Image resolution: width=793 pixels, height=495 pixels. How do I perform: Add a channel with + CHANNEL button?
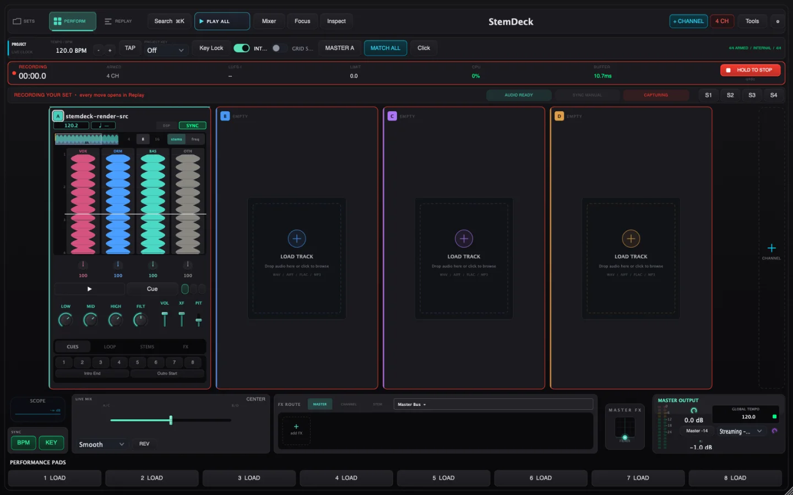tap(688, 21)
